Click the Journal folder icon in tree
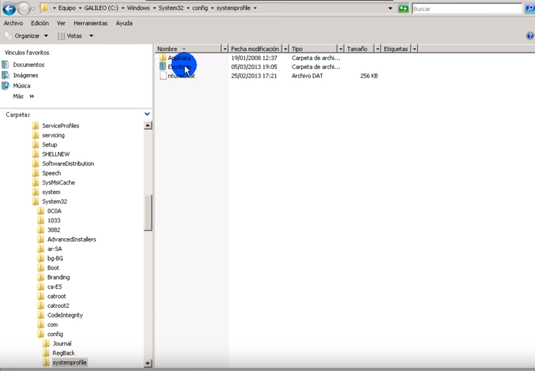 pos(46,343)
